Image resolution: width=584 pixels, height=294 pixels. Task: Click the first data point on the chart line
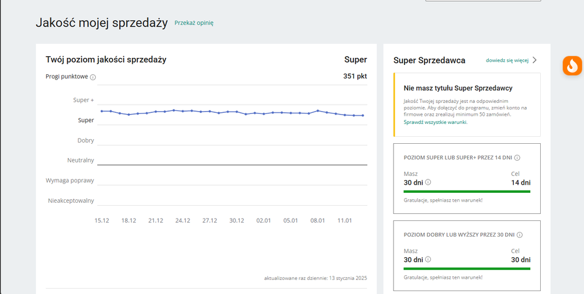pyautogui.click(x=102, y=111)
